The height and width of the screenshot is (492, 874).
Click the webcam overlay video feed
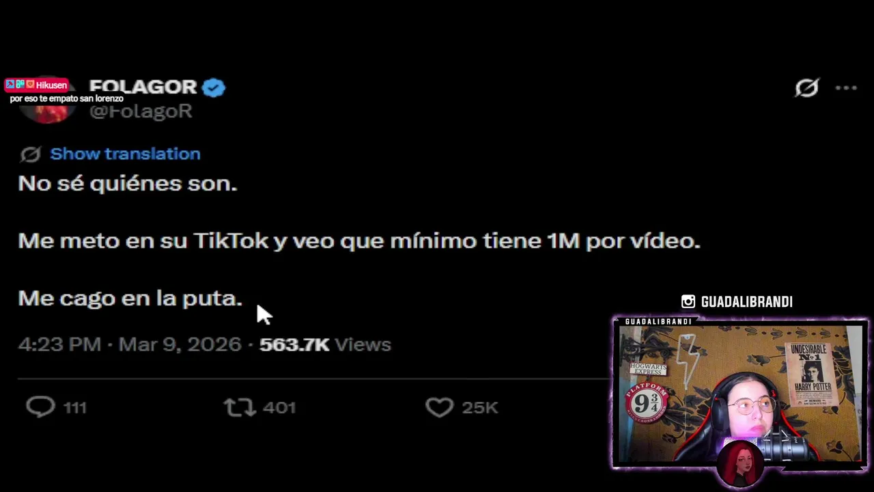740,394
